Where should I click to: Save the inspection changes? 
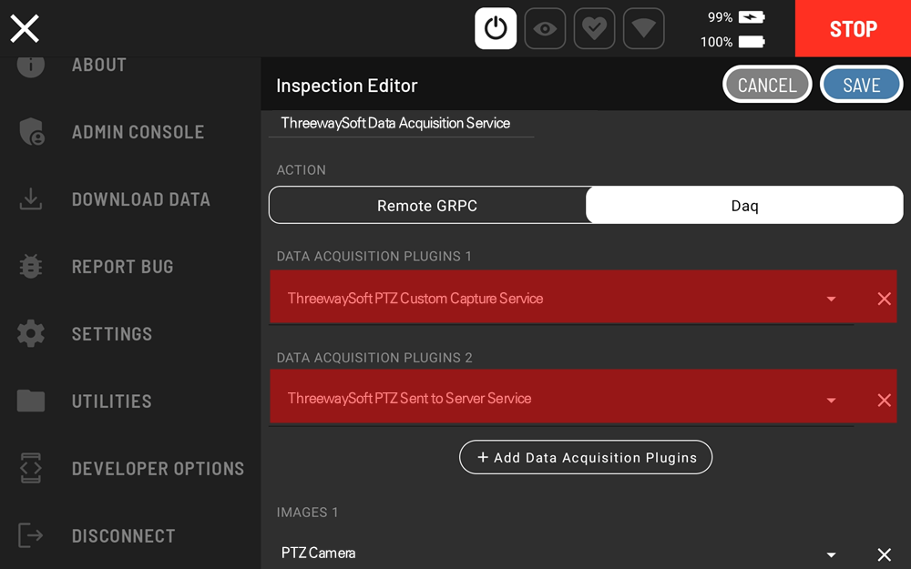[861, 85]
